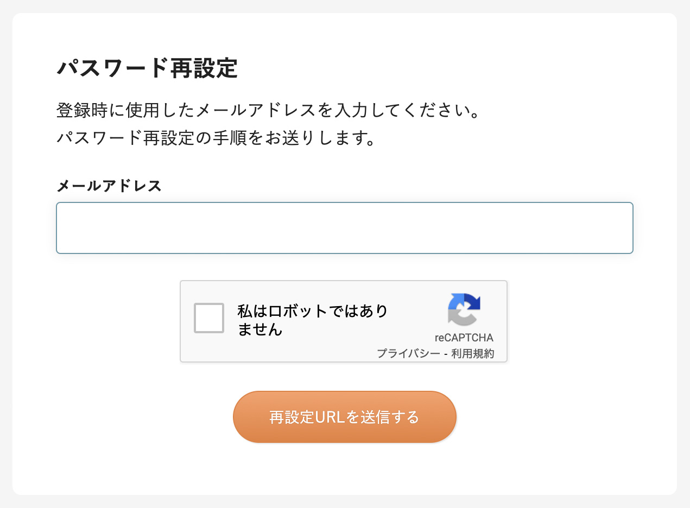Click the reCAPTCHA logo icon
The height and width of the screenshot is (508, 690).
(464, 310)
